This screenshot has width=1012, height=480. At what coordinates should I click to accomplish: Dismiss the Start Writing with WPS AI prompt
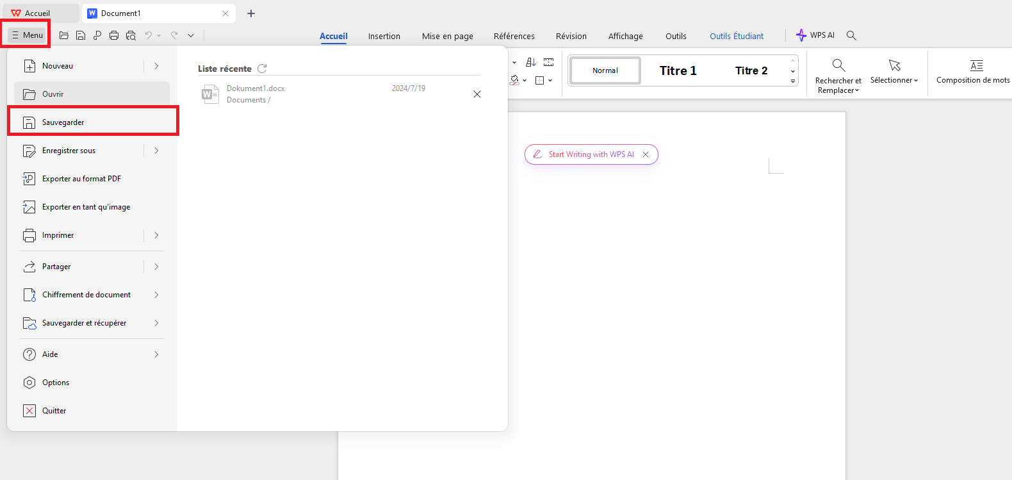(646, 154)
